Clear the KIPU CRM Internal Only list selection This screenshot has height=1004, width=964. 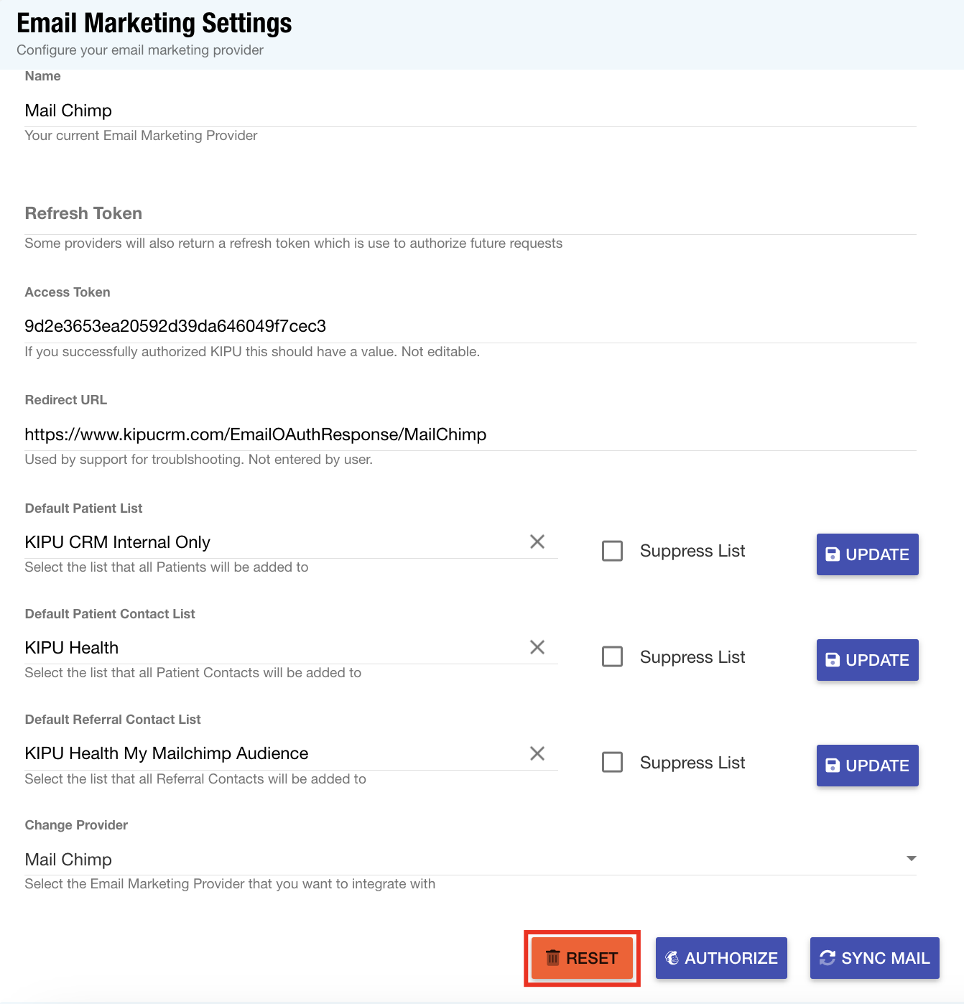537,541
